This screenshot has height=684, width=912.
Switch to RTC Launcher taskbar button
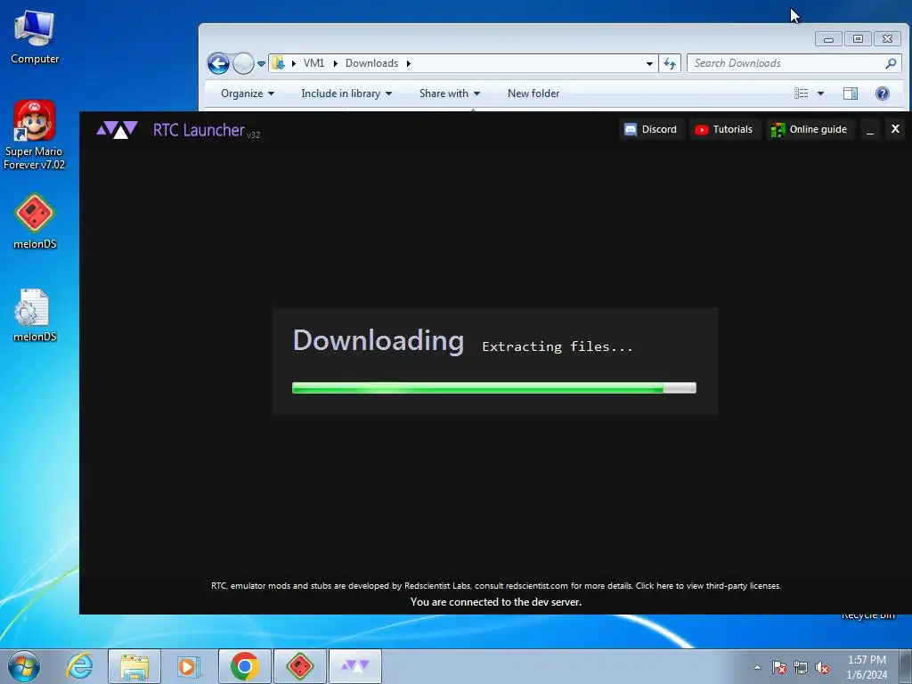[355, 666]
